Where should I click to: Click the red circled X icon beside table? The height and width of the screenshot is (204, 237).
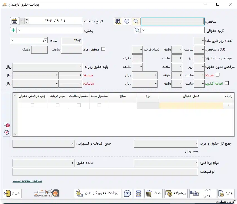pos(7,132)
